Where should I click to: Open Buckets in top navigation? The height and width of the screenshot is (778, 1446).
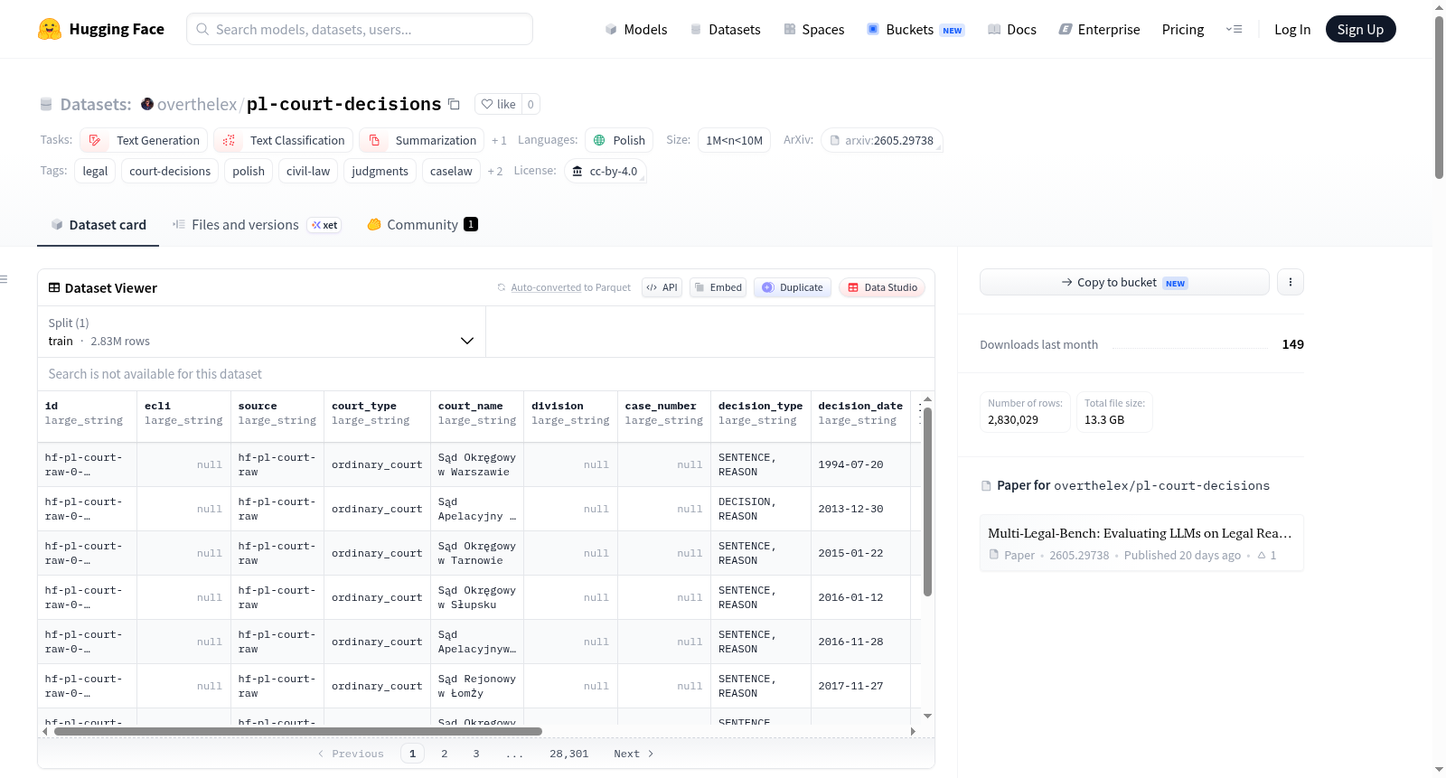[915, 29]
